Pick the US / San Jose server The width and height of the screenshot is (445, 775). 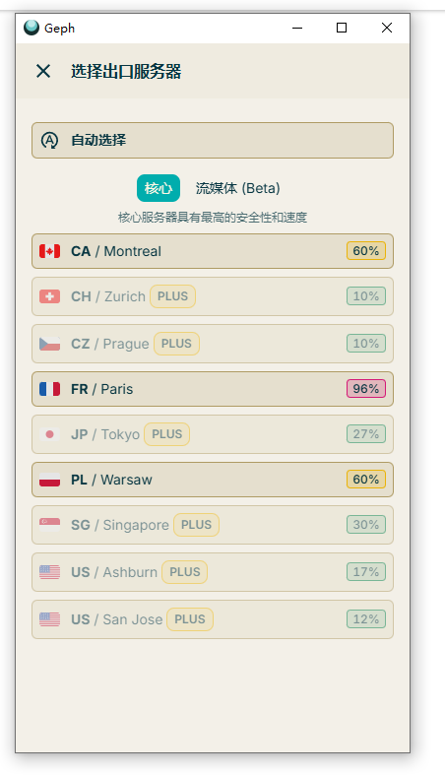[x=213, y=619]
